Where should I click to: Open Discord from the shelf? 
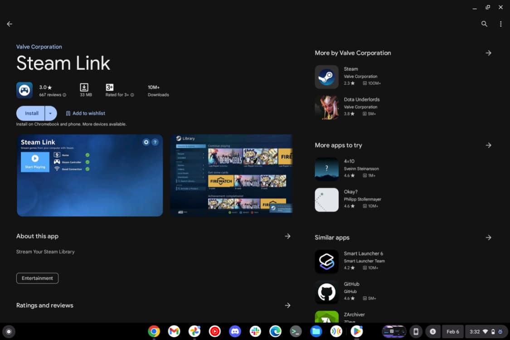[235, 331]
